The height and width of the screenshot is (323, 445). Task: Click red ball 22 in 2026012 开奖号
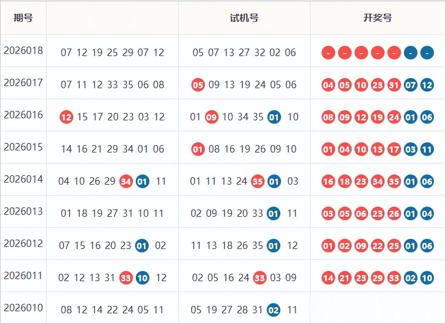click(x=377, y=246)
